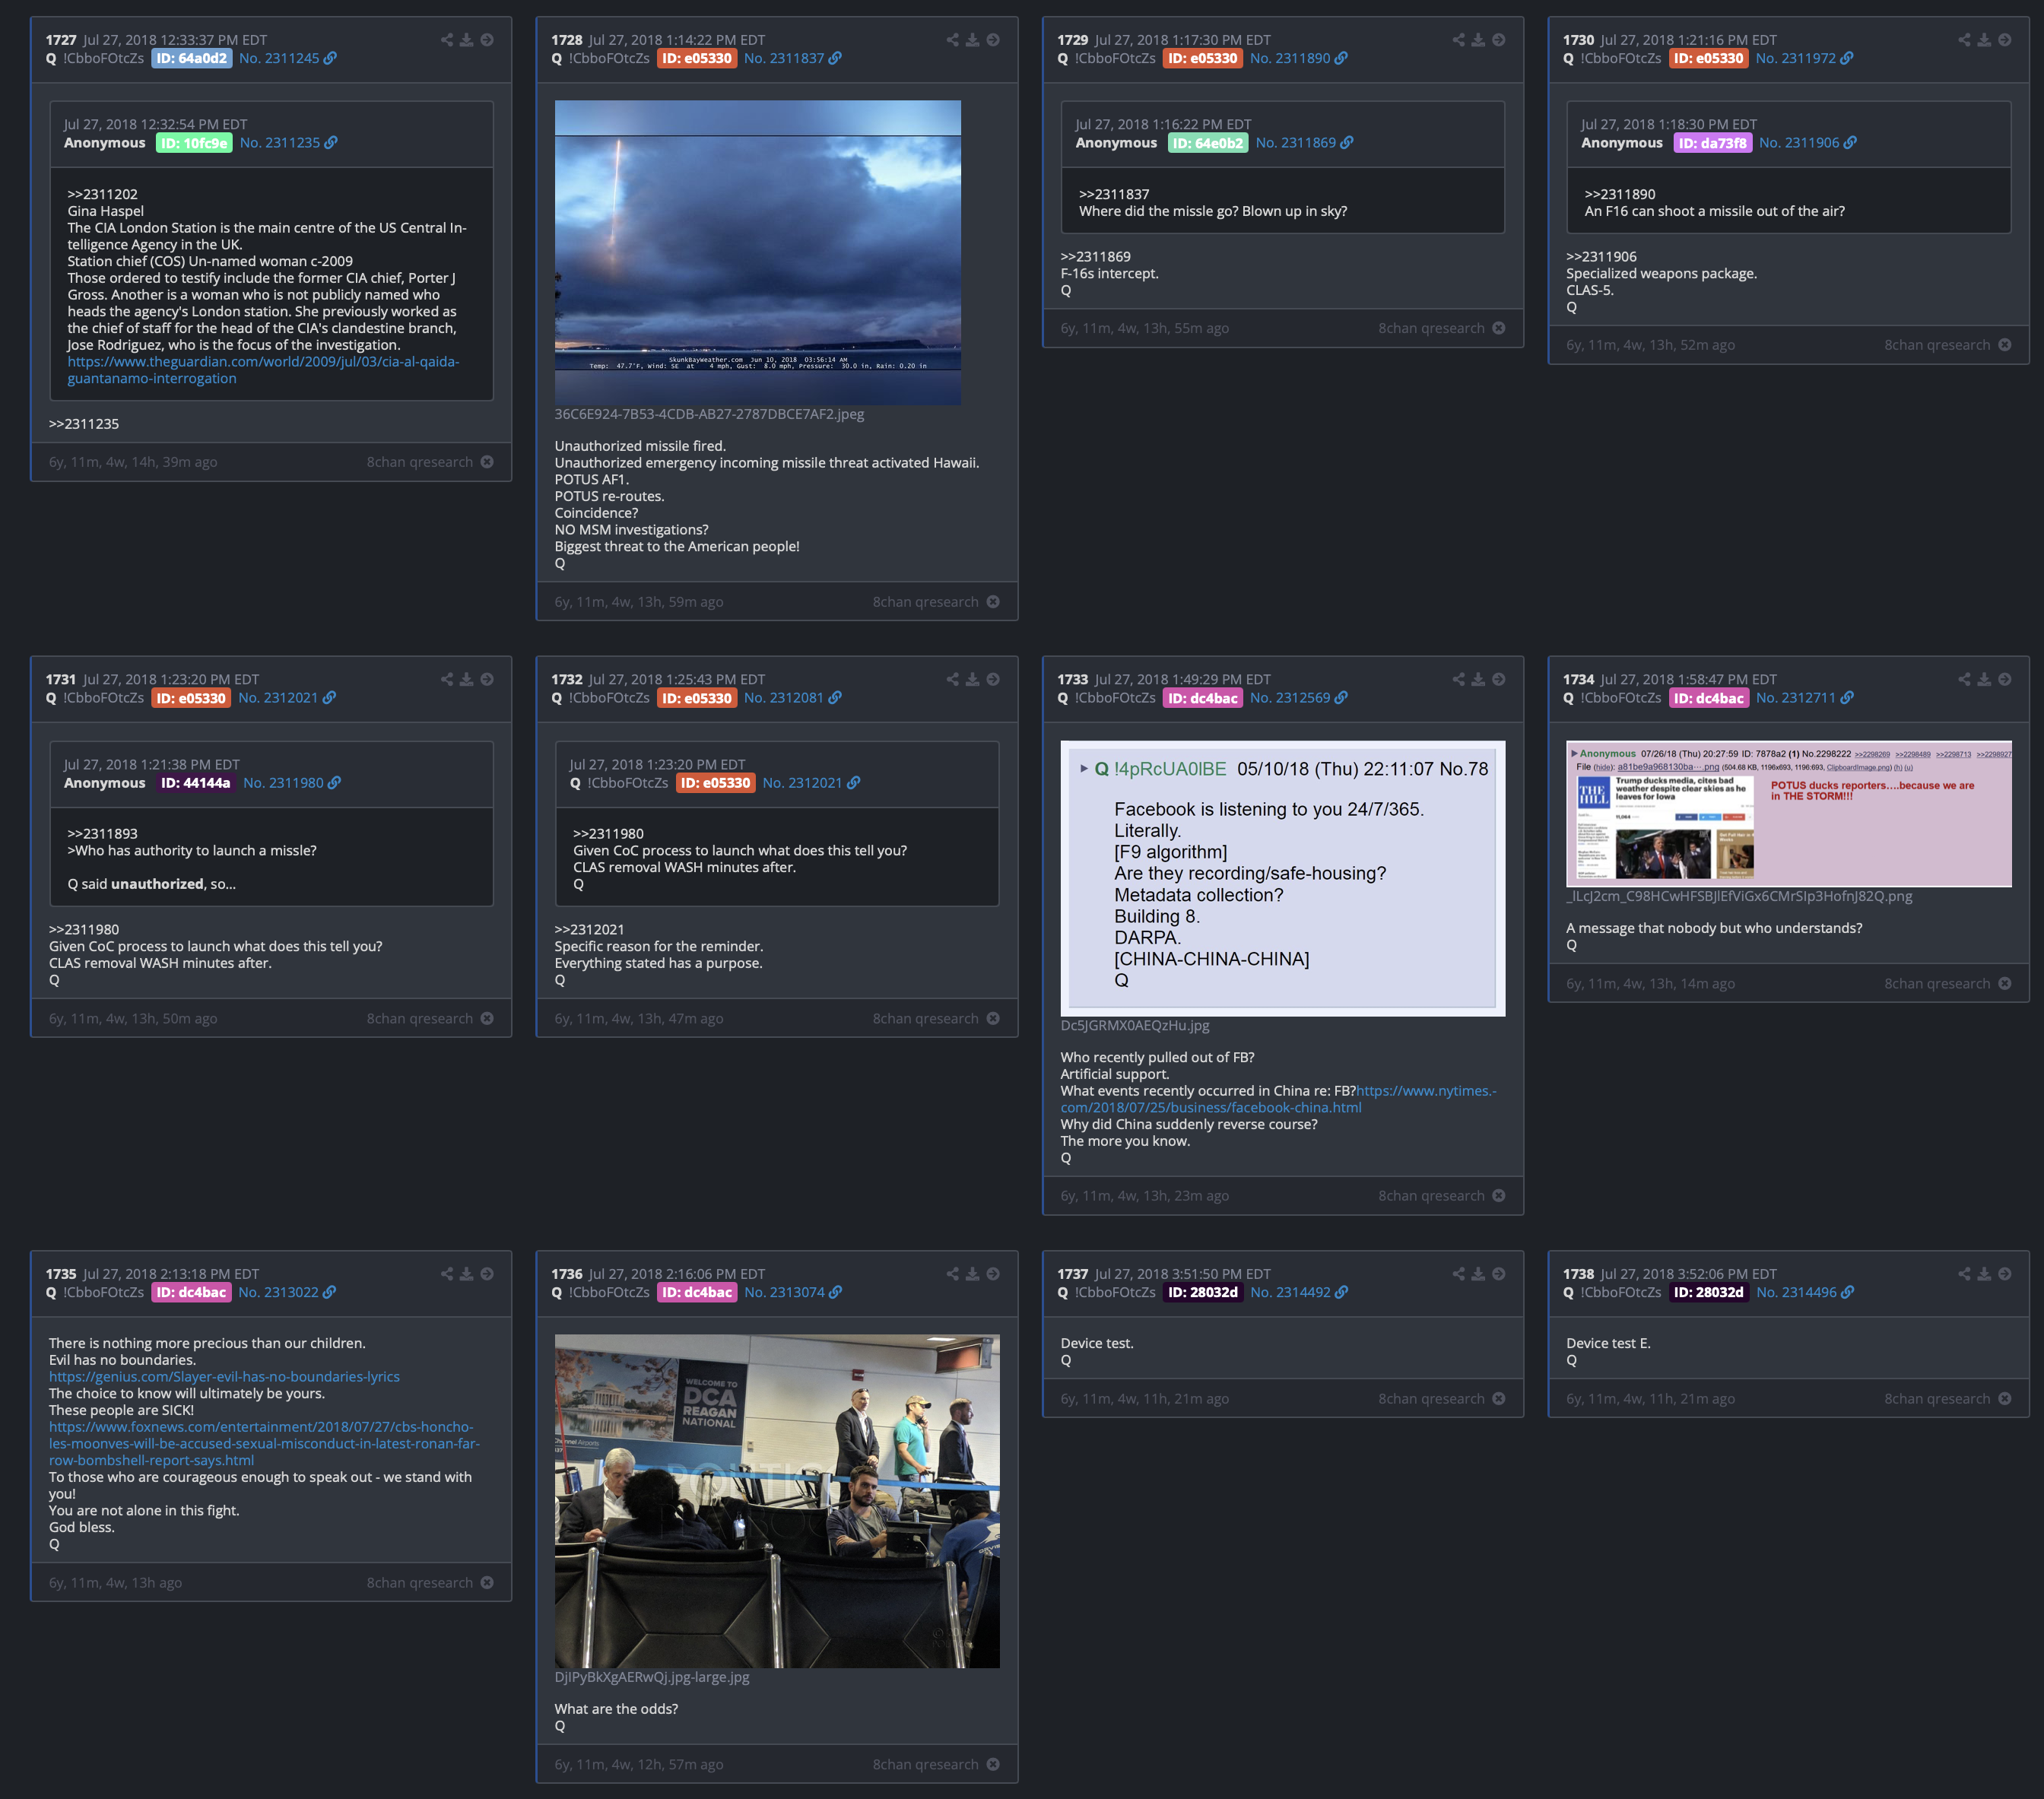
Task: Click ID badge 28032d on post 1737
Action: click(x=1203, y=1293)
